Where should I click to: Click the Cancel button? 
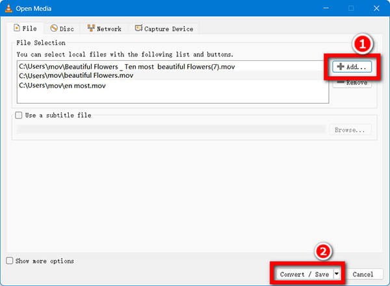pos(363,274)
